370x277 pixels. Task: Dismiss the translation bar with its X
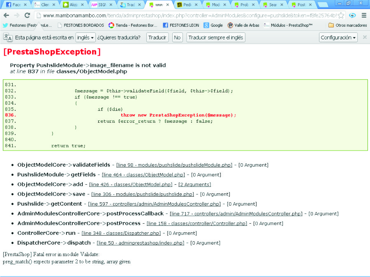point(365,37)
